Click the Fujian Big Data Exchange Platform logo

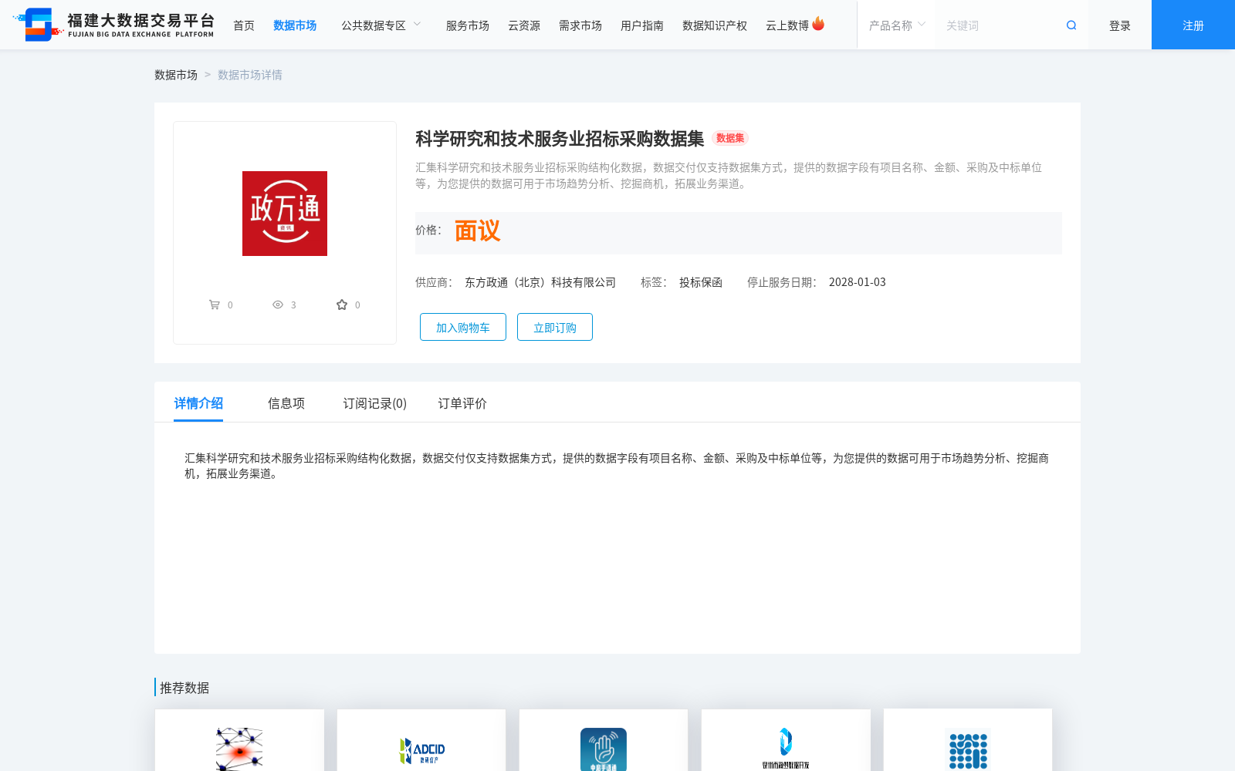click(x=113, y=25)
